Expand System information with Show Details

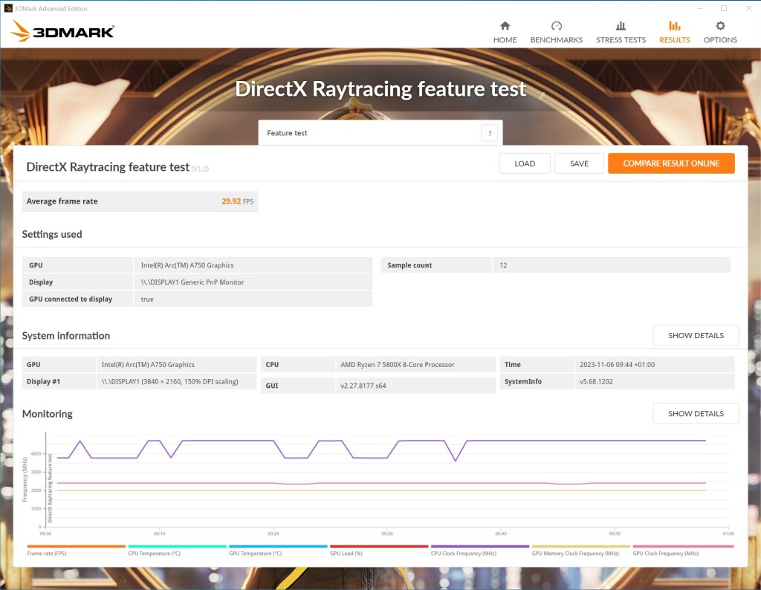pos(696,335)
